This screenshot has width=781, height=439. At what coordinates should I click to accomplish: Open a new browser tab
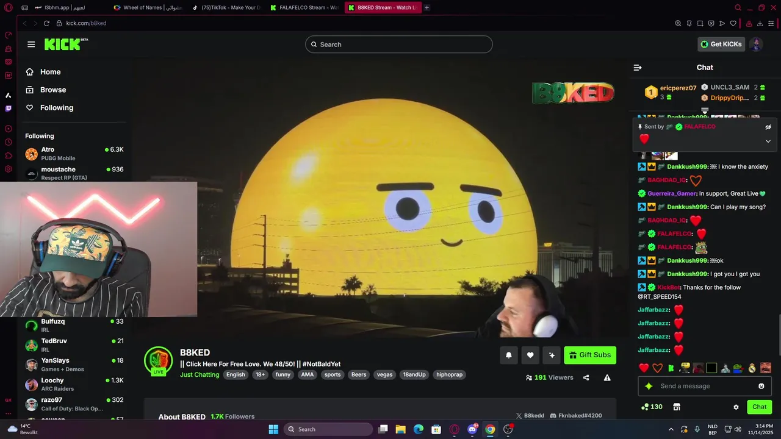point(426,7)
